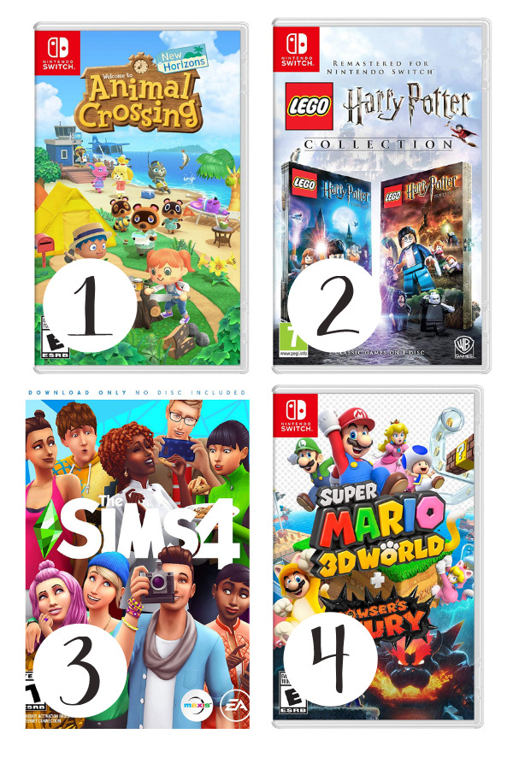Click the number 2 circle

pyautogui.click(x=334, y=305)
